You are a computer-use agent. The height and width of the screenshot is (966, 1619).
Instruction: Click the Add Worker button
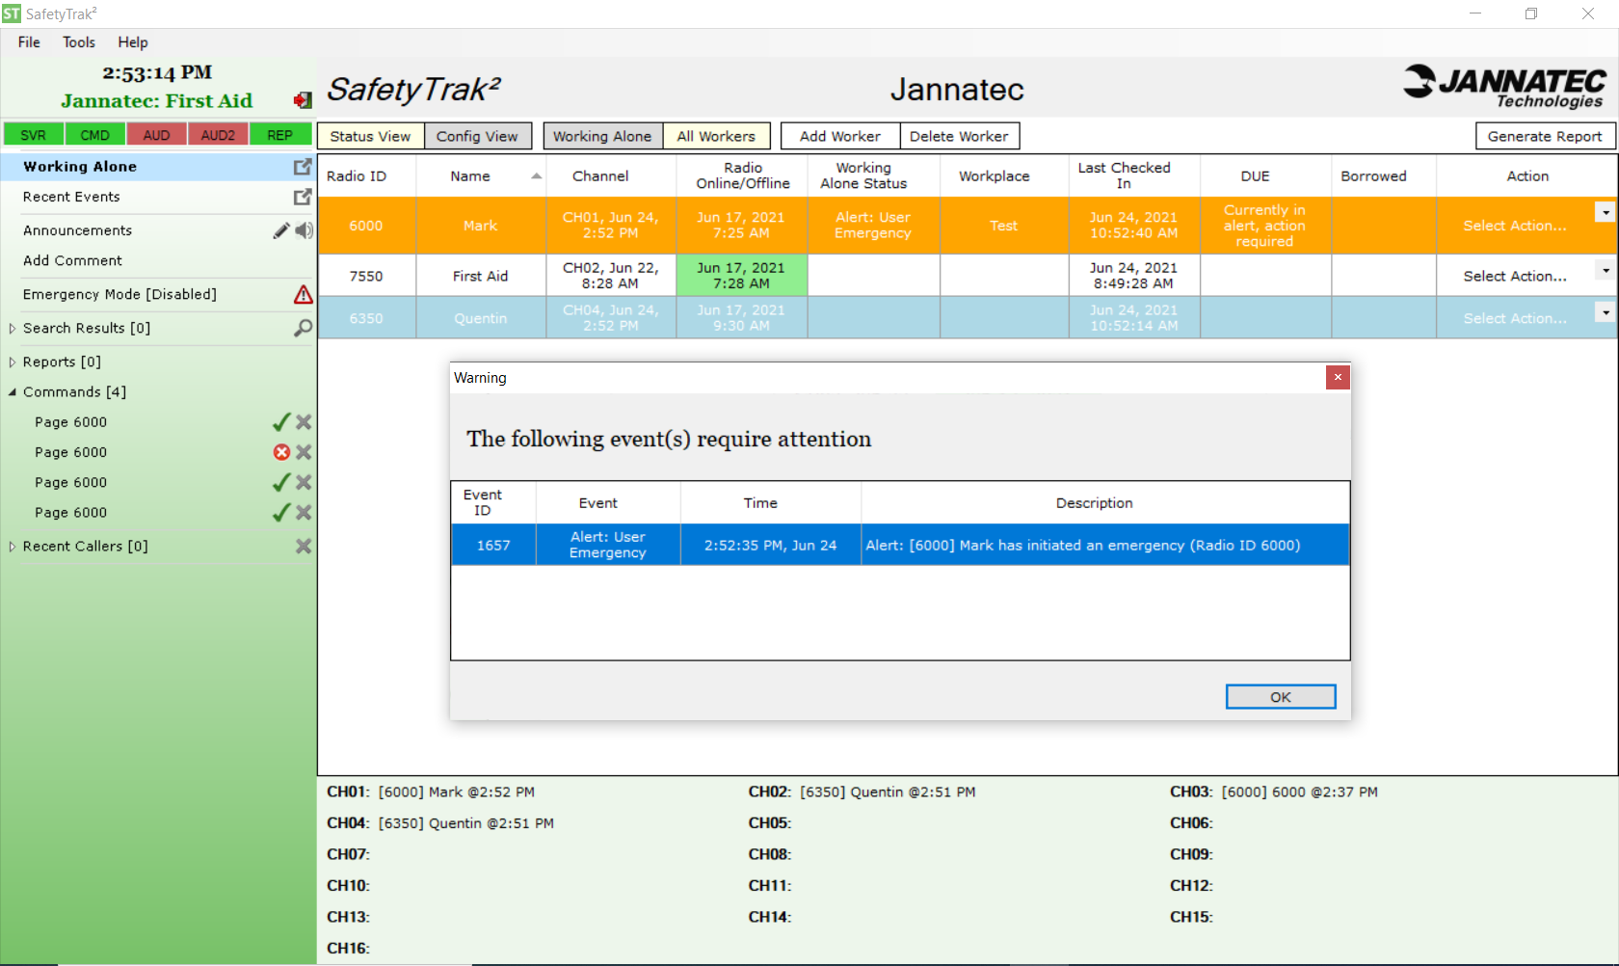(840, 136)
